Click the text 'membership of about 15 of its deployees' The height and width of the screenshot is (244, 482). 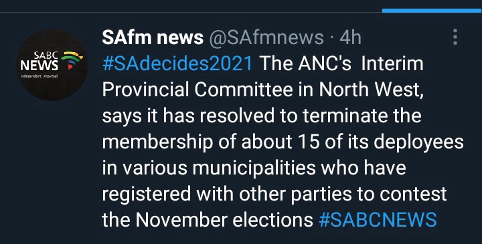point(283,142)
